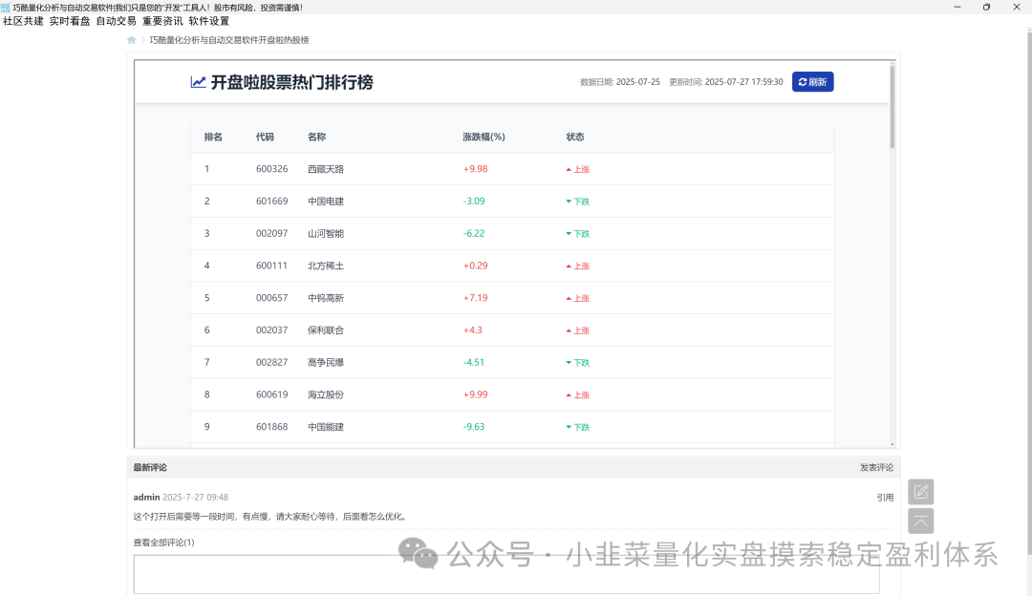Select stock code 002097
This screenshot has width=1032, height=596.
coord(271,234)
